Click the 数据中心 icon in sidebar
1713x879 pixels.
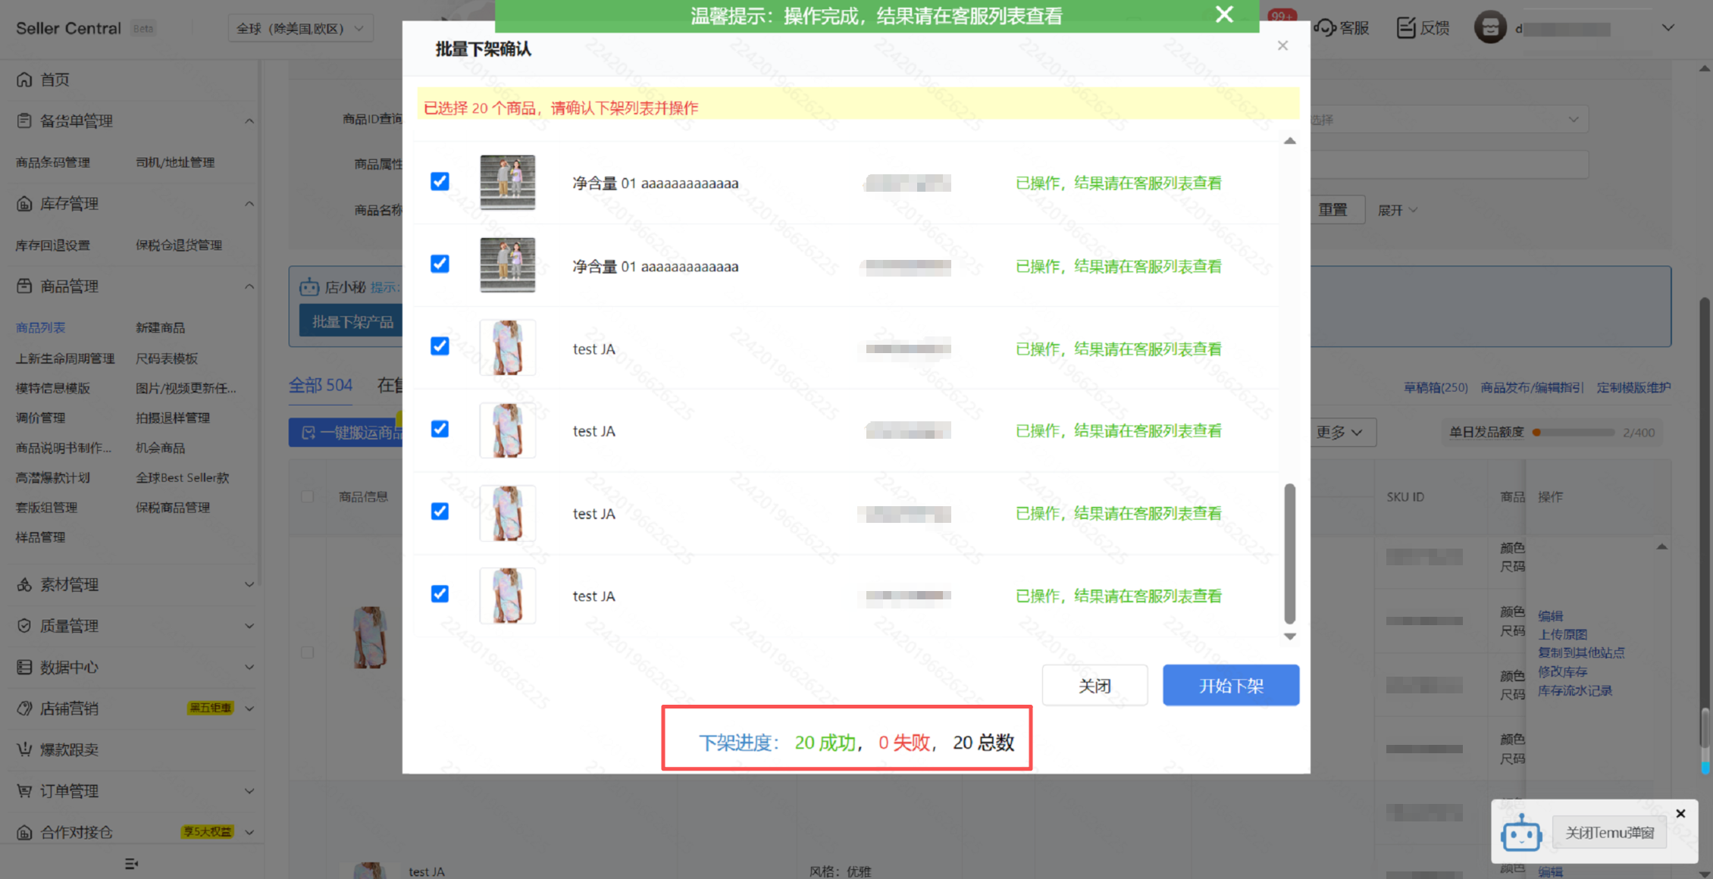click(x=24, y=667)
